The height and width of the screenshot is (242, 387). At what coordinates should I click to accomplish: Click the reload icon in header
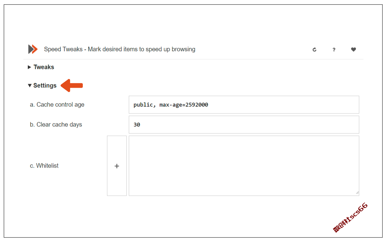click(314, 50)
